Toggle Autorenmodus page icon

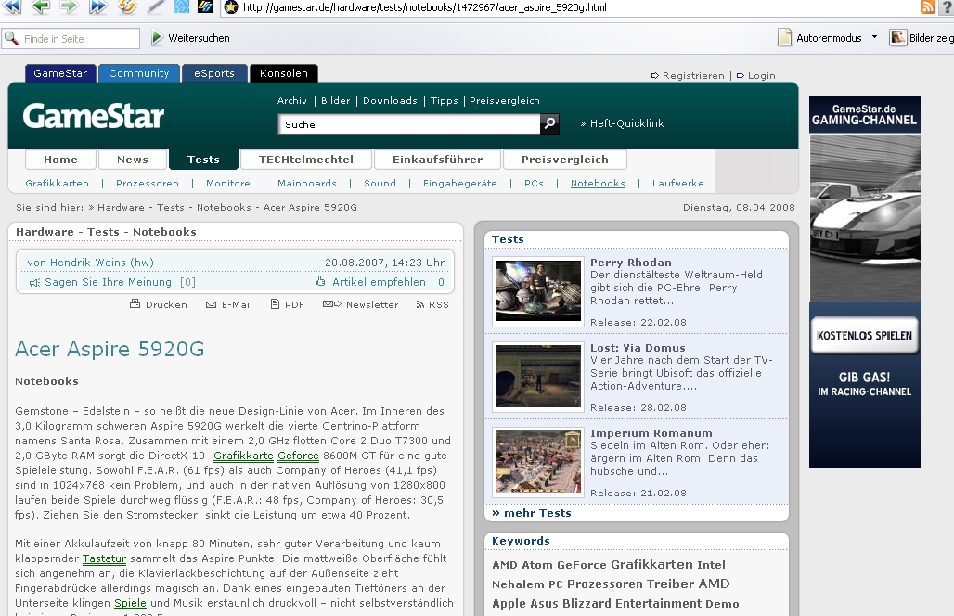click(x=785, y=38)
